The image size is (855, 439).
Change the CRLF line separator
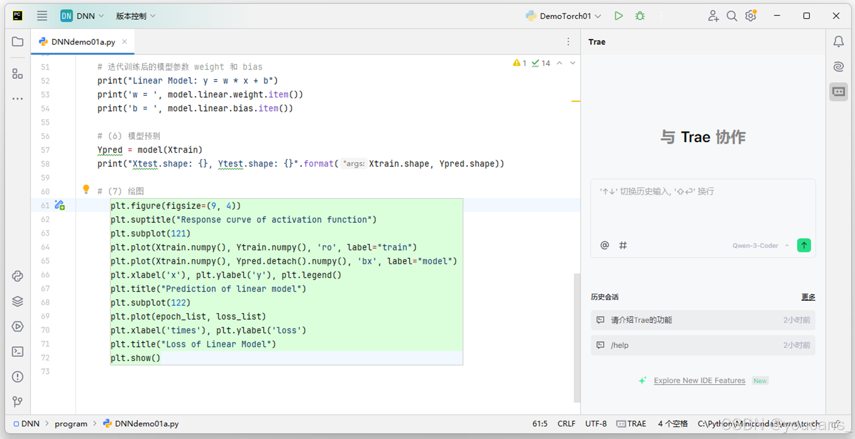[566, 424]
